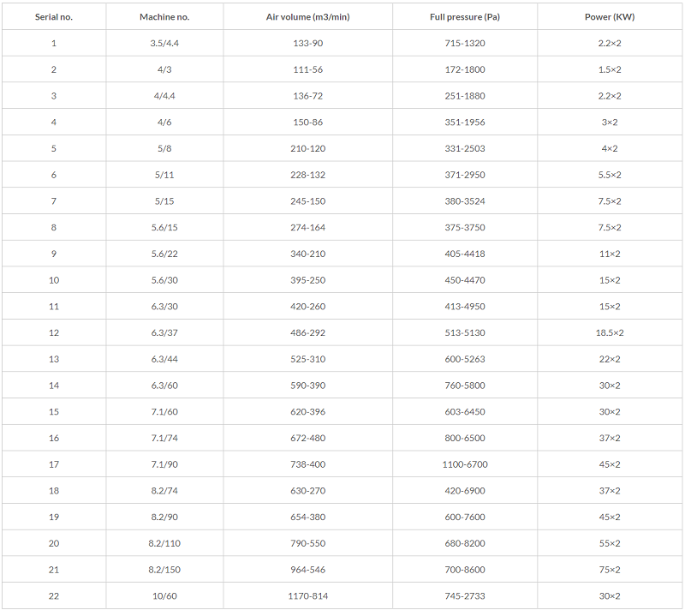Image resolution: width=685 pixels, height=610 pixels.
Task: Click serial number 19 cell
Action: point(54,517)
